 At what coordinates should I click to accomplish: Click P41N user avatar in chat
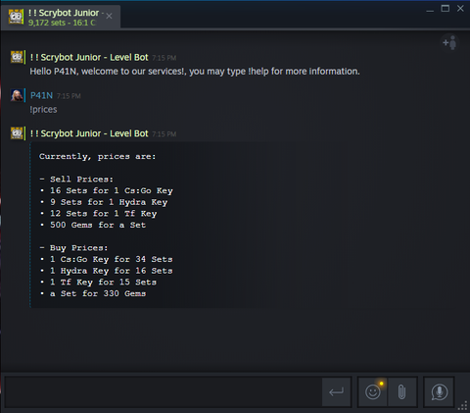[x=17, y=95]
